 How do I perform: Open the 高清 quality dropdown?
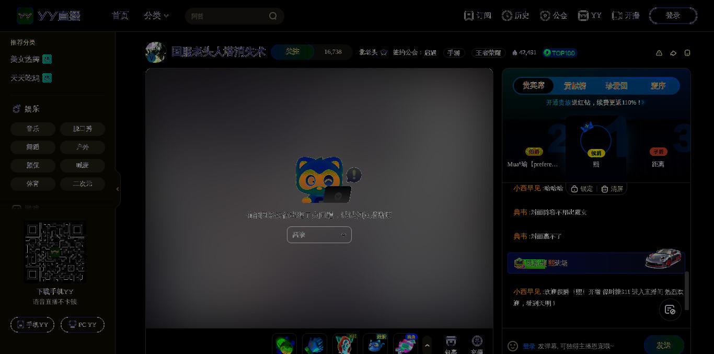pyautogui.click(x=319, y=235)
